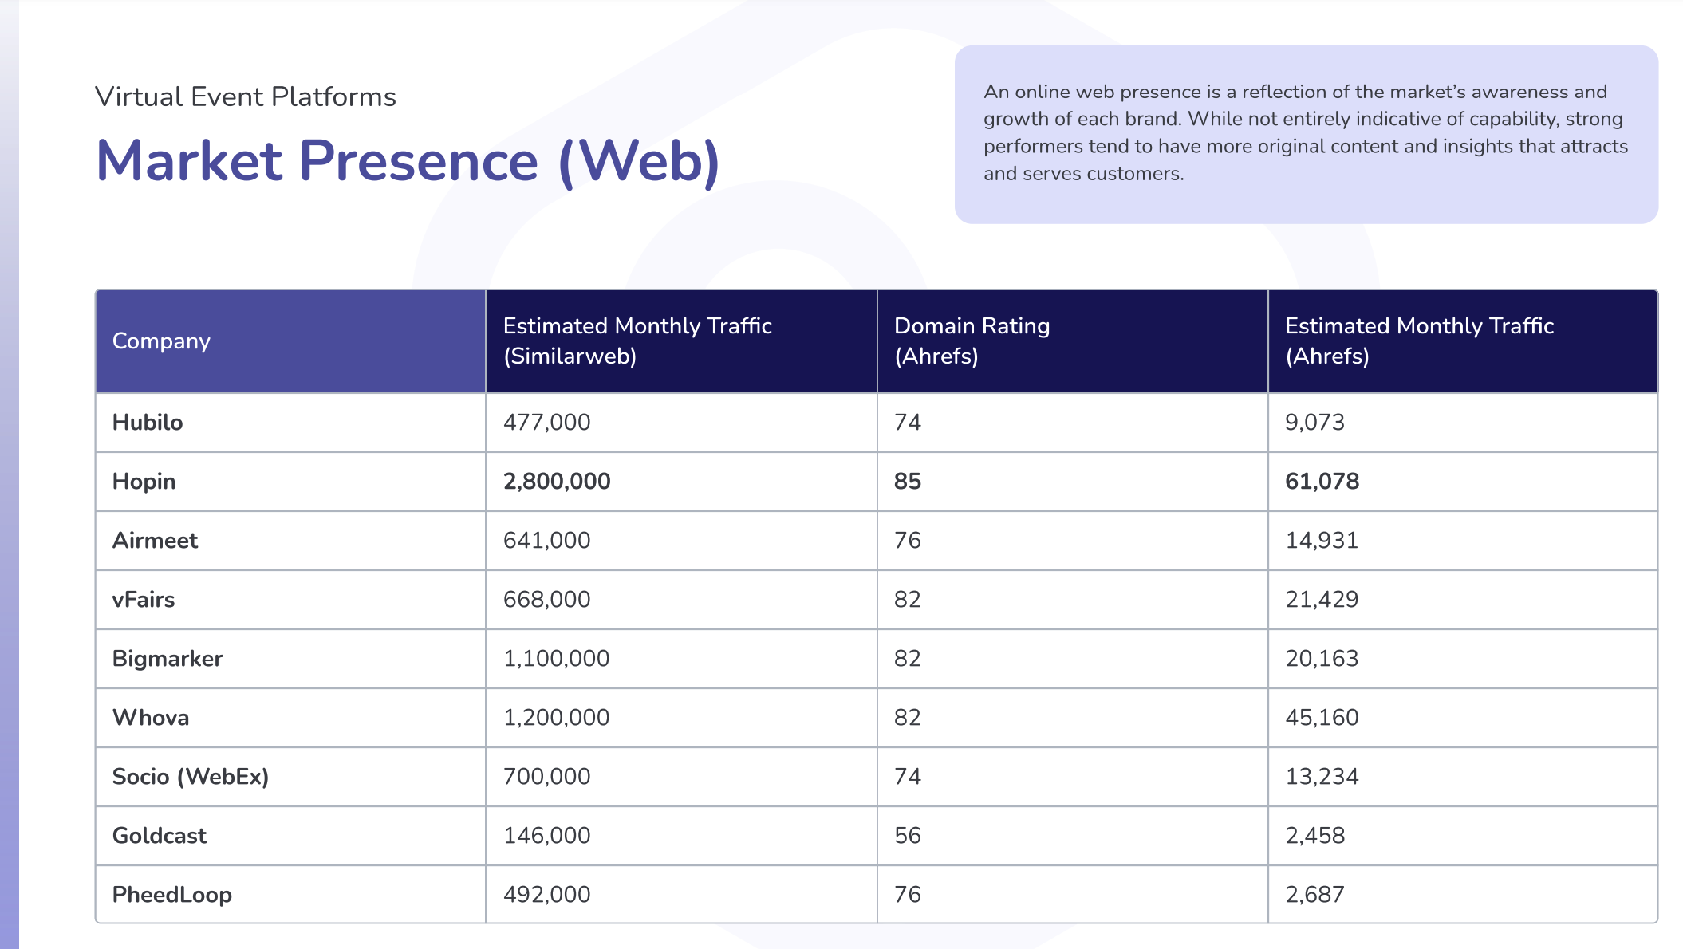Click Hubilo's Similarweb traffic value 477,000

point(547,423)
